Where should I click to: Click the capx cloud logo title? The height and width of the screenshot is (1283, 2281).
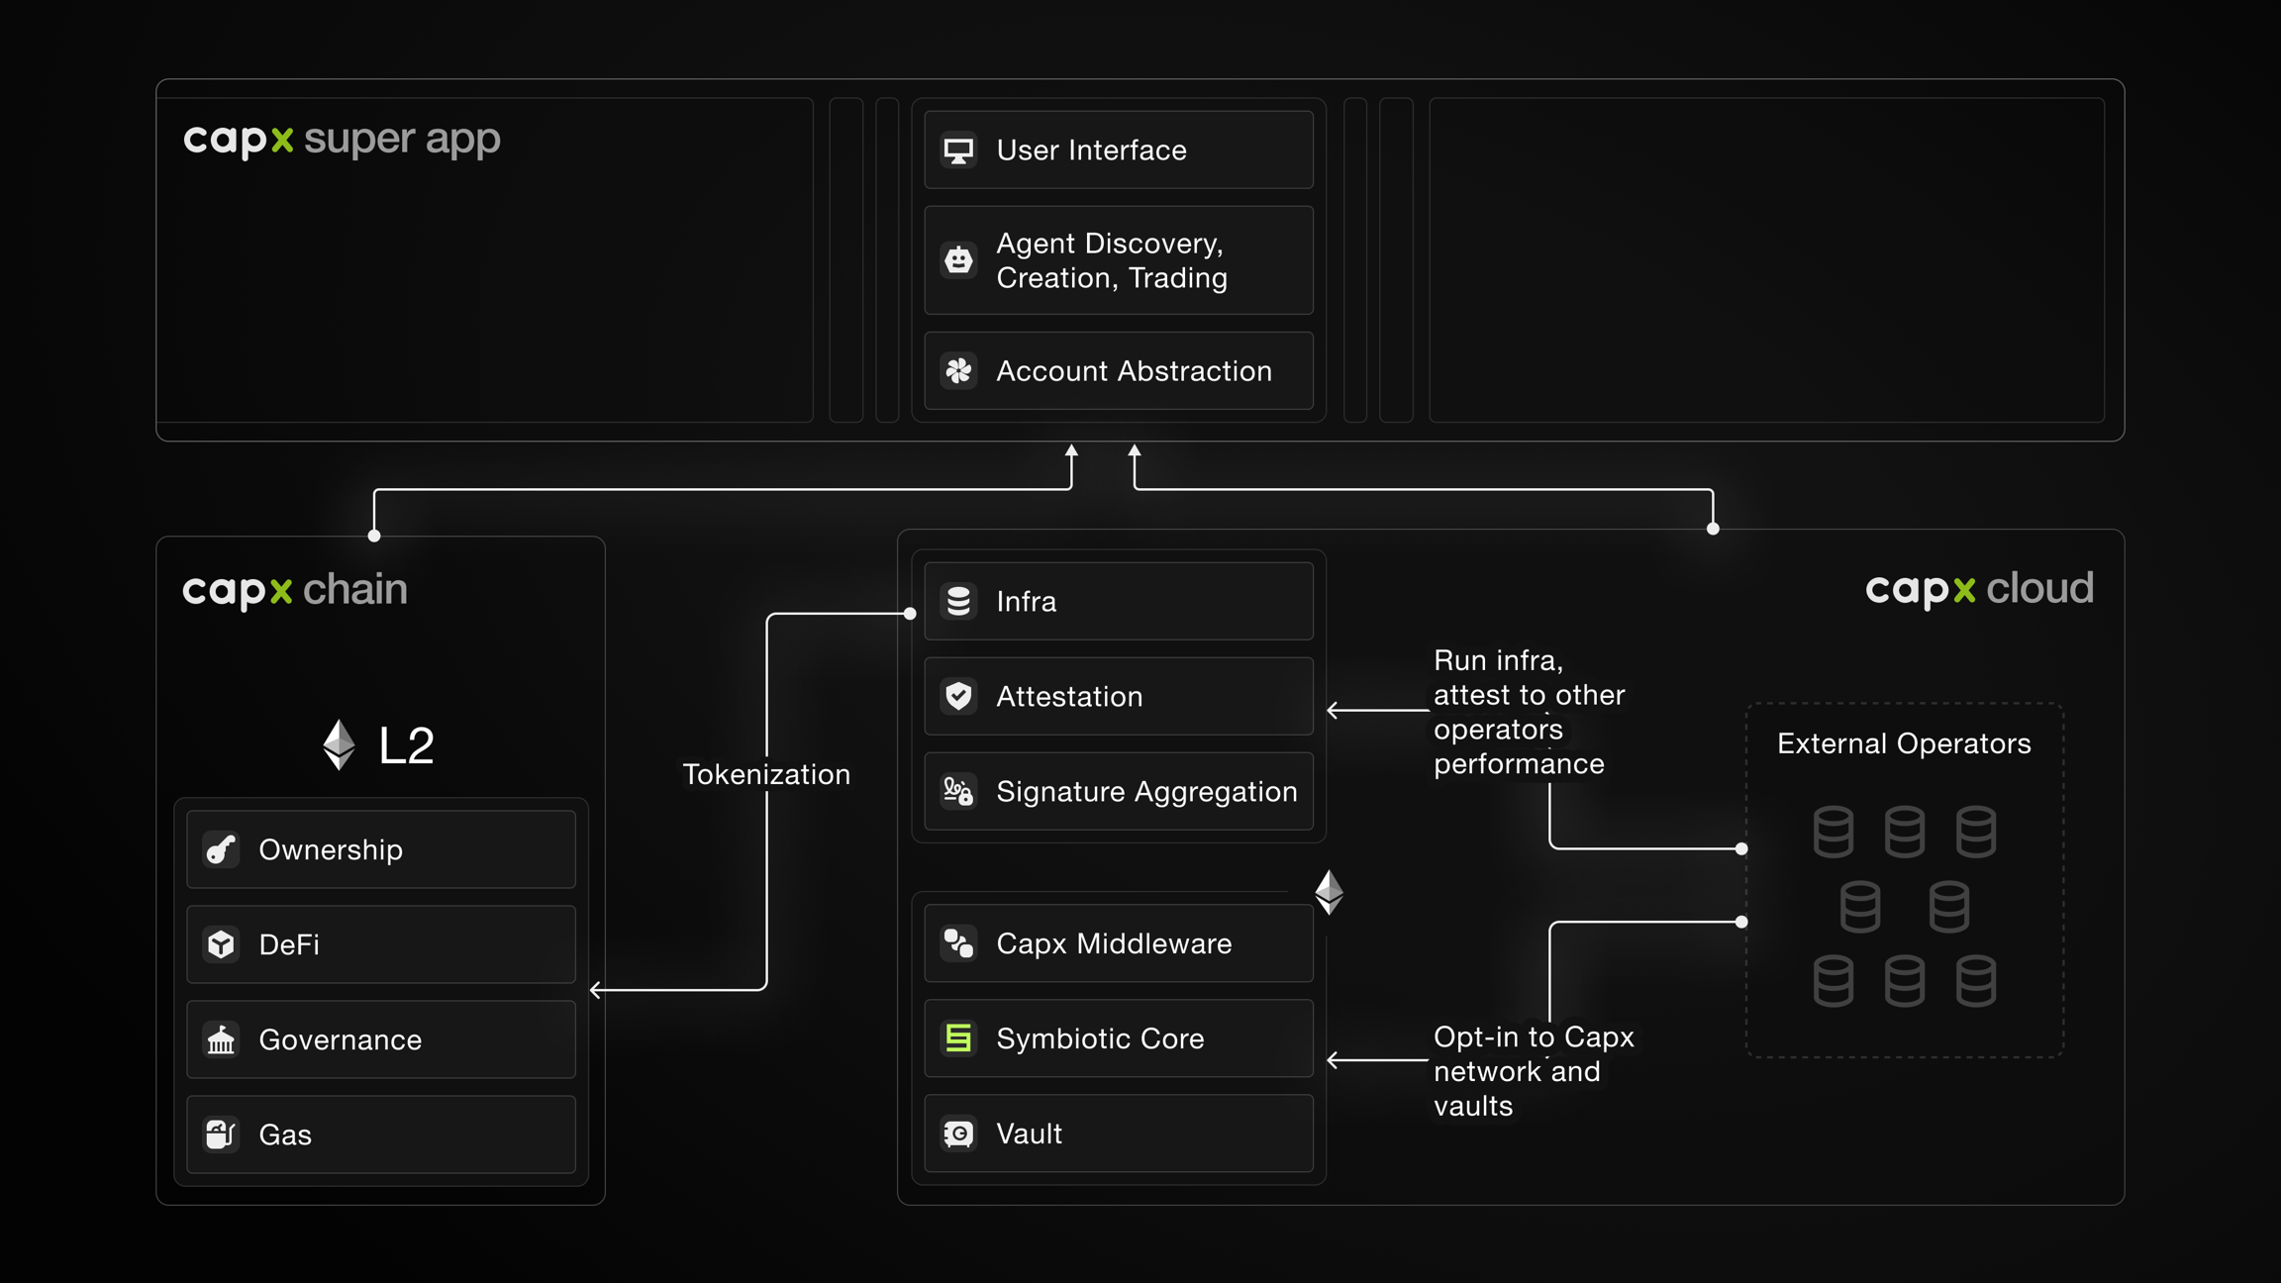(x=1978, y=589)
